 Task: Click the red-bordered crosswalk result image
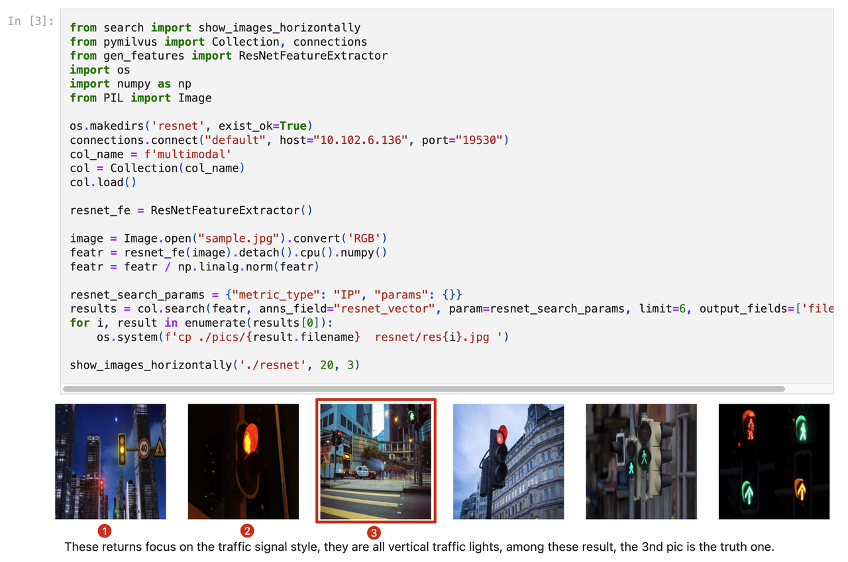tap(376, 461)
